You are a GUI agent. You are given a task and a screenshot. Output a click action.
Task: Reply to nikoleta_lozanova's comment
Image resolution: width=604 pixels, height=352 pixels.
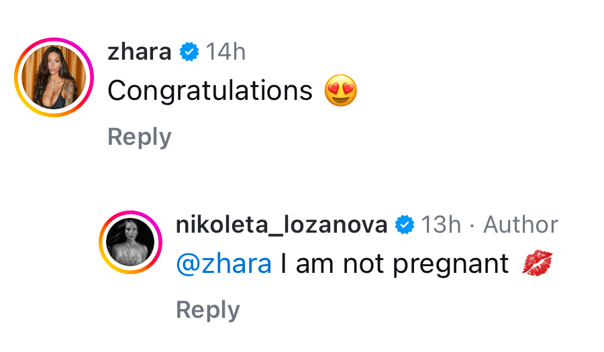coord(208,310)
